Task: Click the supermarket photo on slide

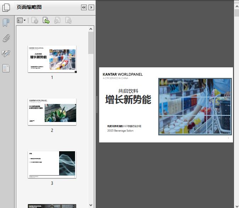Action: [195, 106]
